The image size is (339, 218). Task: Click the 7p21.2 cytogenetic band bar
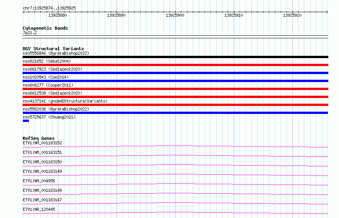pos(175,37)
